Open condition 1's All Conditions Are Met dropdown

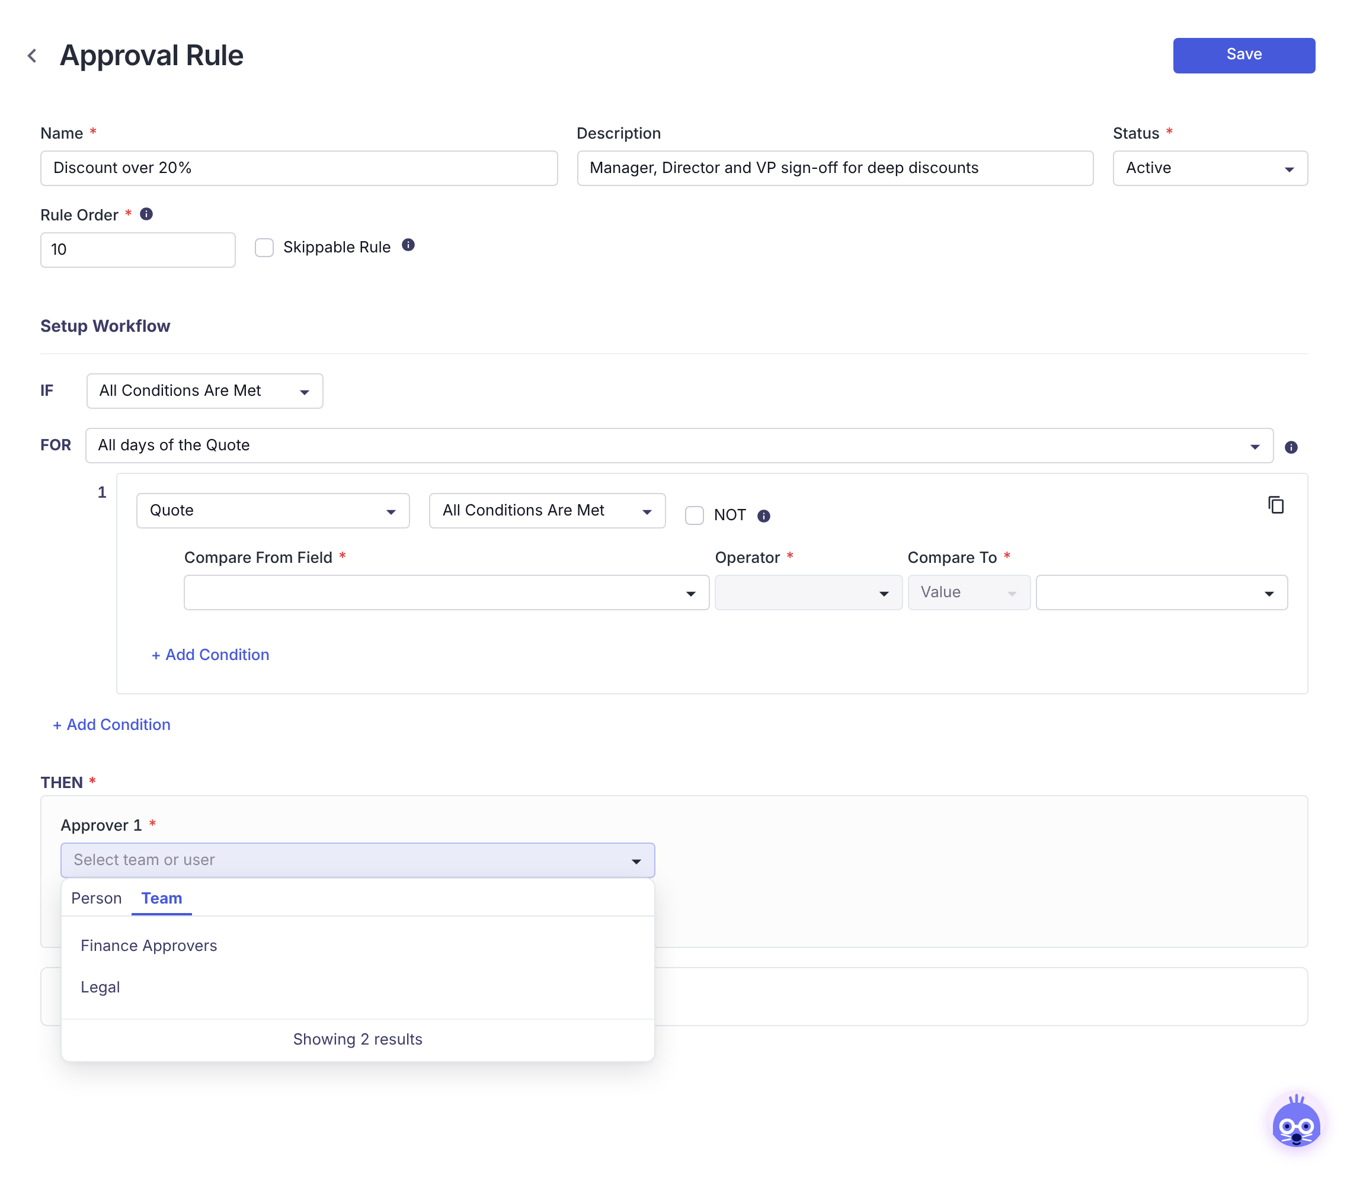coord(547,511)
